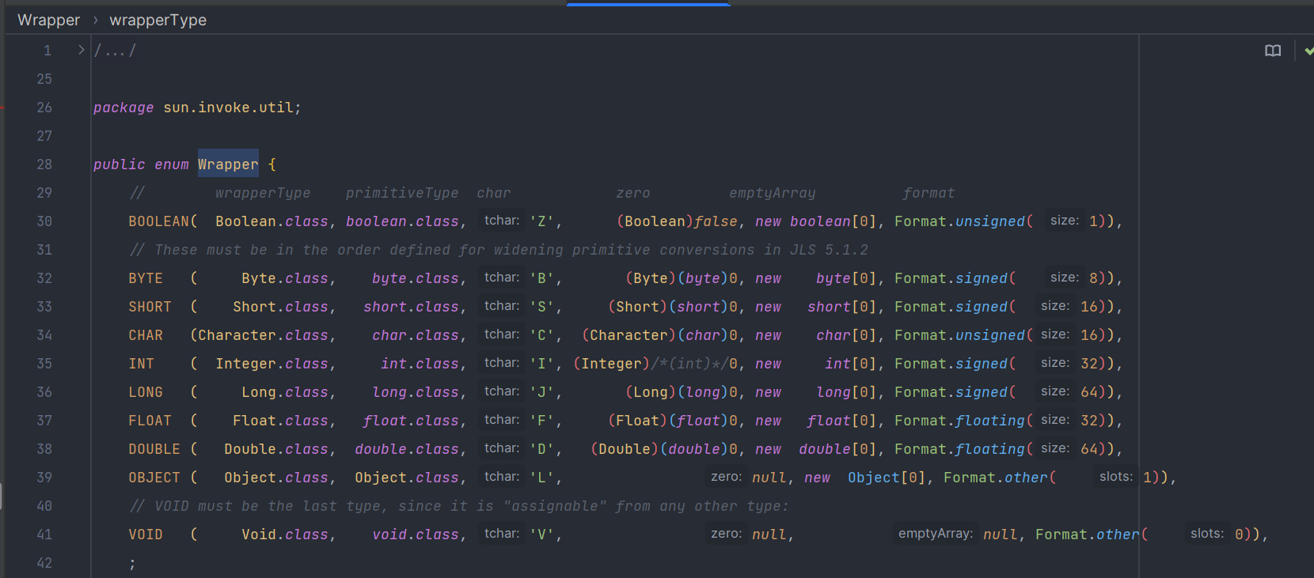Click Character.class on the CHAR line
The height and width of the screenshot is (578, 1314).
[x=263, y=335]
